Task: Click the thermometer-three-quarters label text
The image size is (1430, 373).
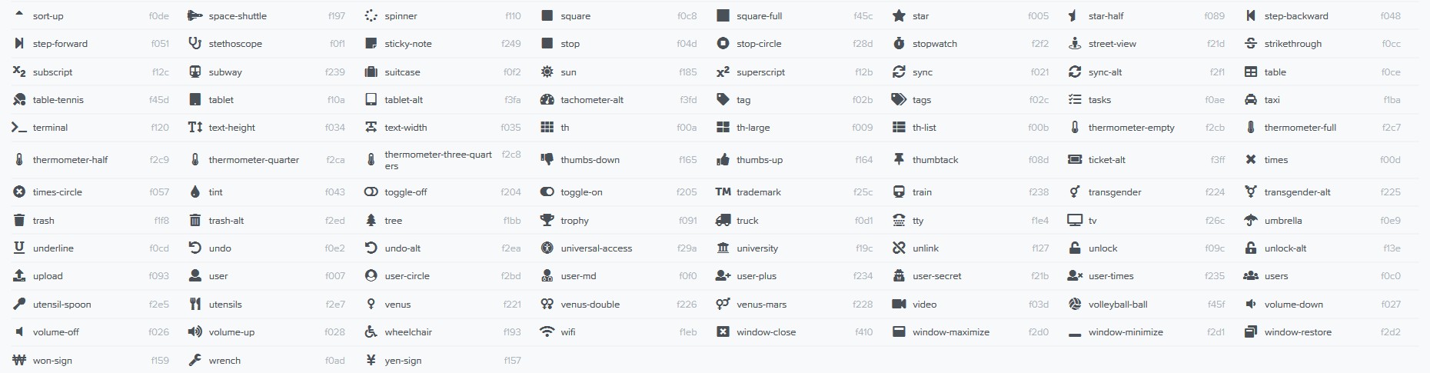Action: (x=438, y=160)
